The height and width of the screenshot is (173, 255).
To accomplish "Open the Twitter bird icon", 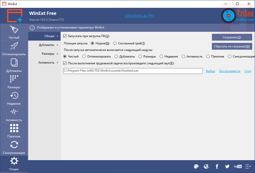I will point(227,166).
